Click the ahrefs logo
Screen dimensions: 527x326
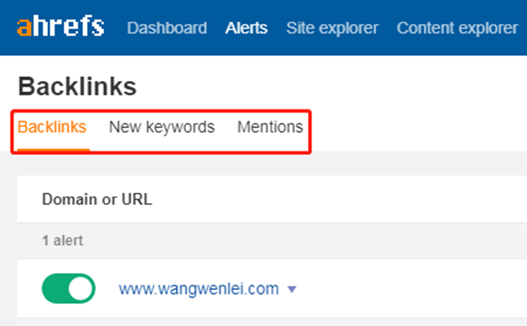pos(60,27)
